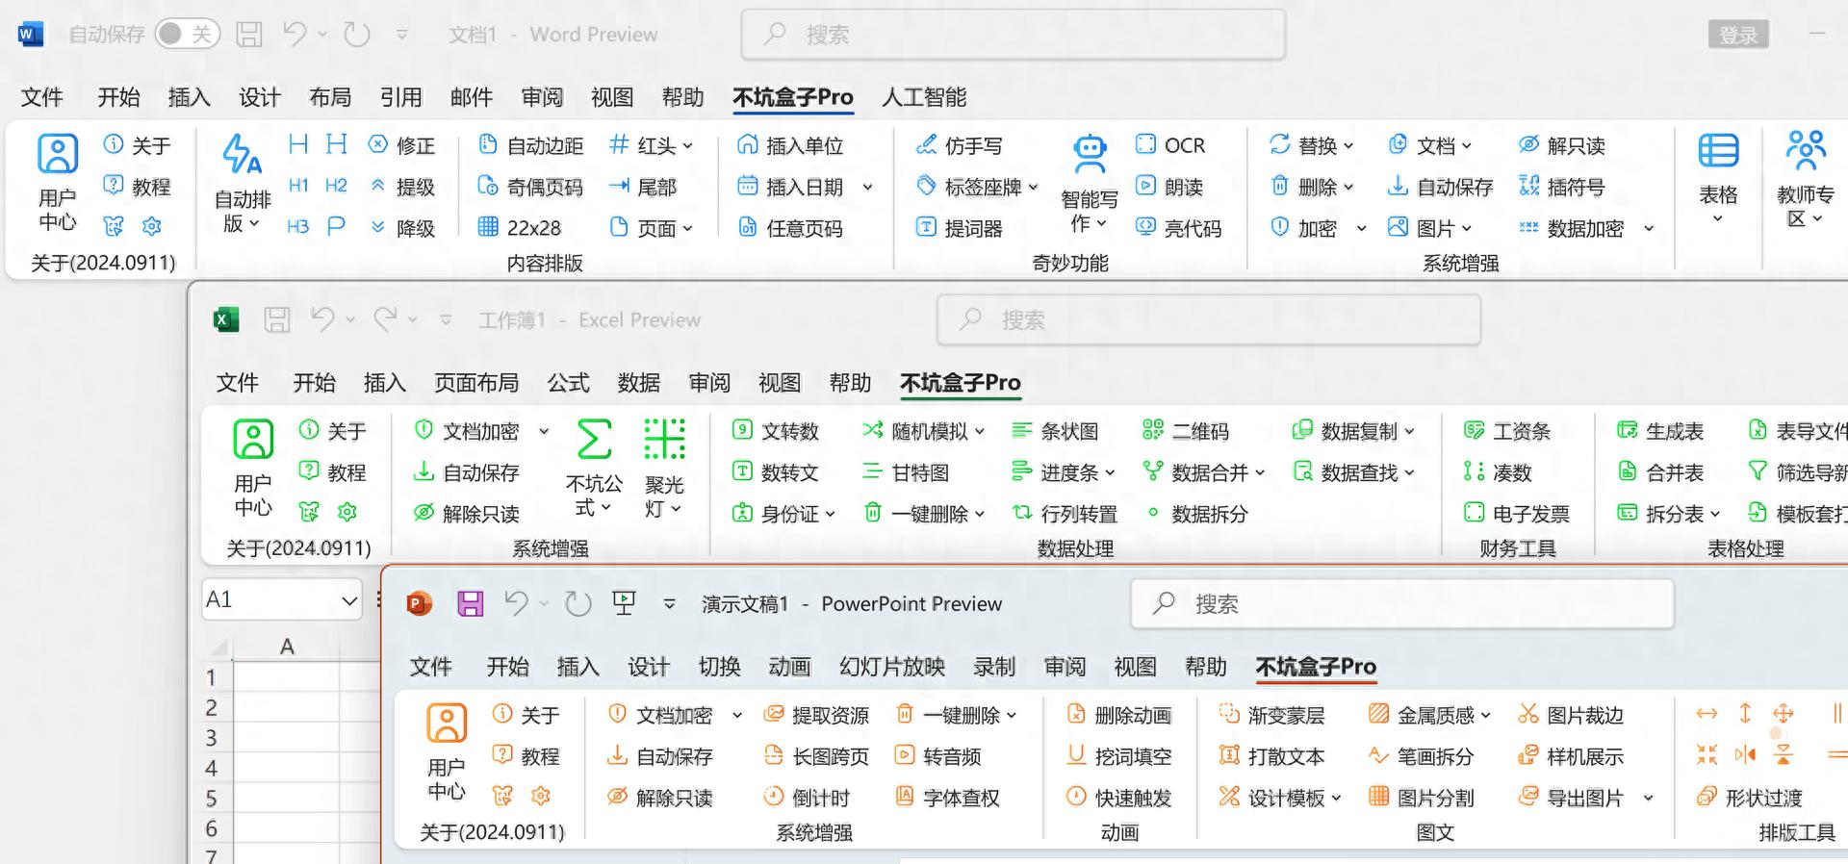This screenshot has width=1848, height=864.
Task: Expand the 不坑公式 dropdown in Excel
Action: pyautogui.click(x=605, y=508)
